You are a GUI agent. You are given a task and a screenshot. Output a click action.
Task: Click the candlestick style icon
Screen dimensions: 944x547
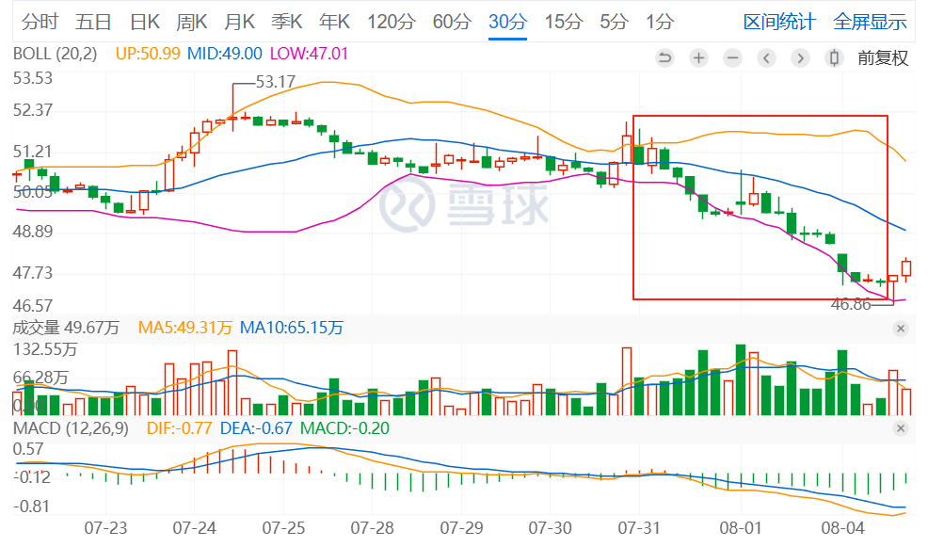tap(834, 57)
